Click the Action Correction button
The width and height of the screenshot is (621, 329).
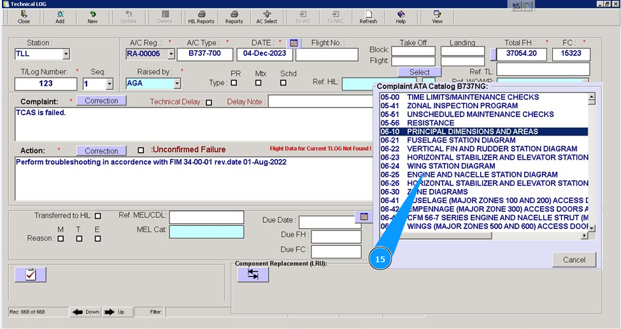click(101, 151)
